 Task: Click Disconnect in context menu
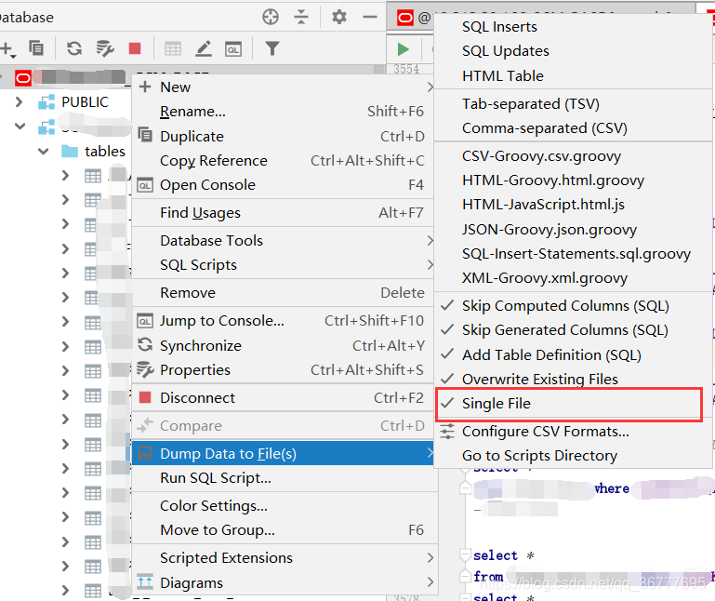click(285, 398)
